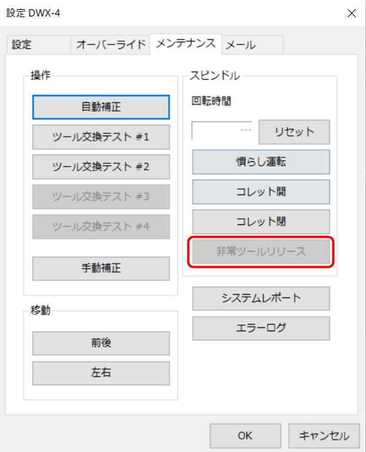Open 手動補正 manual correction
Image resolution: width=366 pixels, height=452 pixels.
(x=101, y=268)
